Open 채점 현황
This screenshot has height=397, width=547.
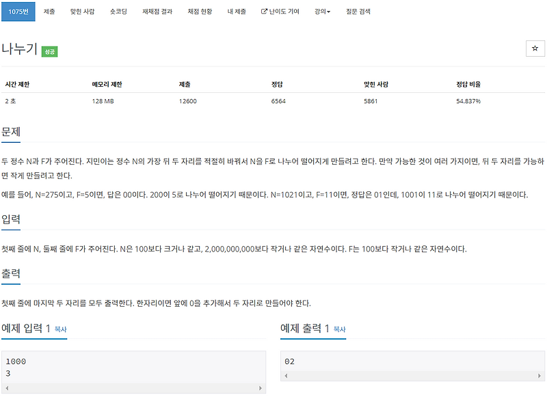(x=200, y=11)
